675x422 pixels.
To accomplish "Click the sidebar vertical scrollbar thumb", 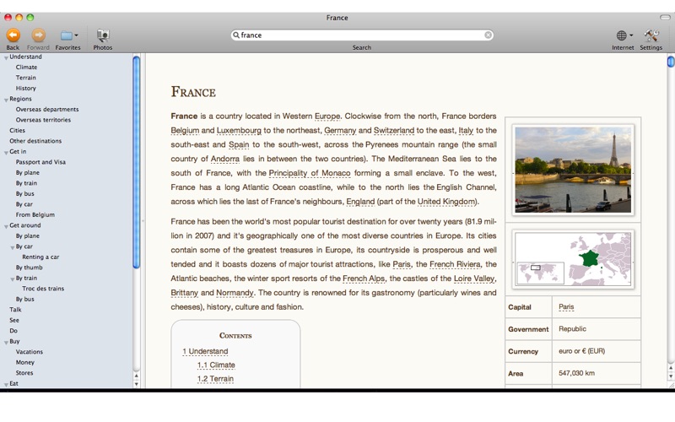I will click(136, 160).
